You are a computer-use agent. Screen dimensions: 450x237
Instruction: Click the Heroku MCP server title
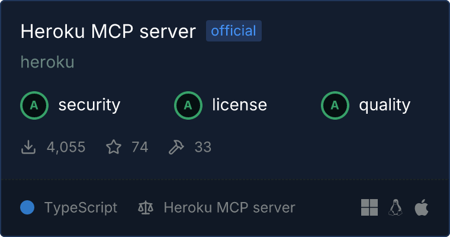coord(108,31)
